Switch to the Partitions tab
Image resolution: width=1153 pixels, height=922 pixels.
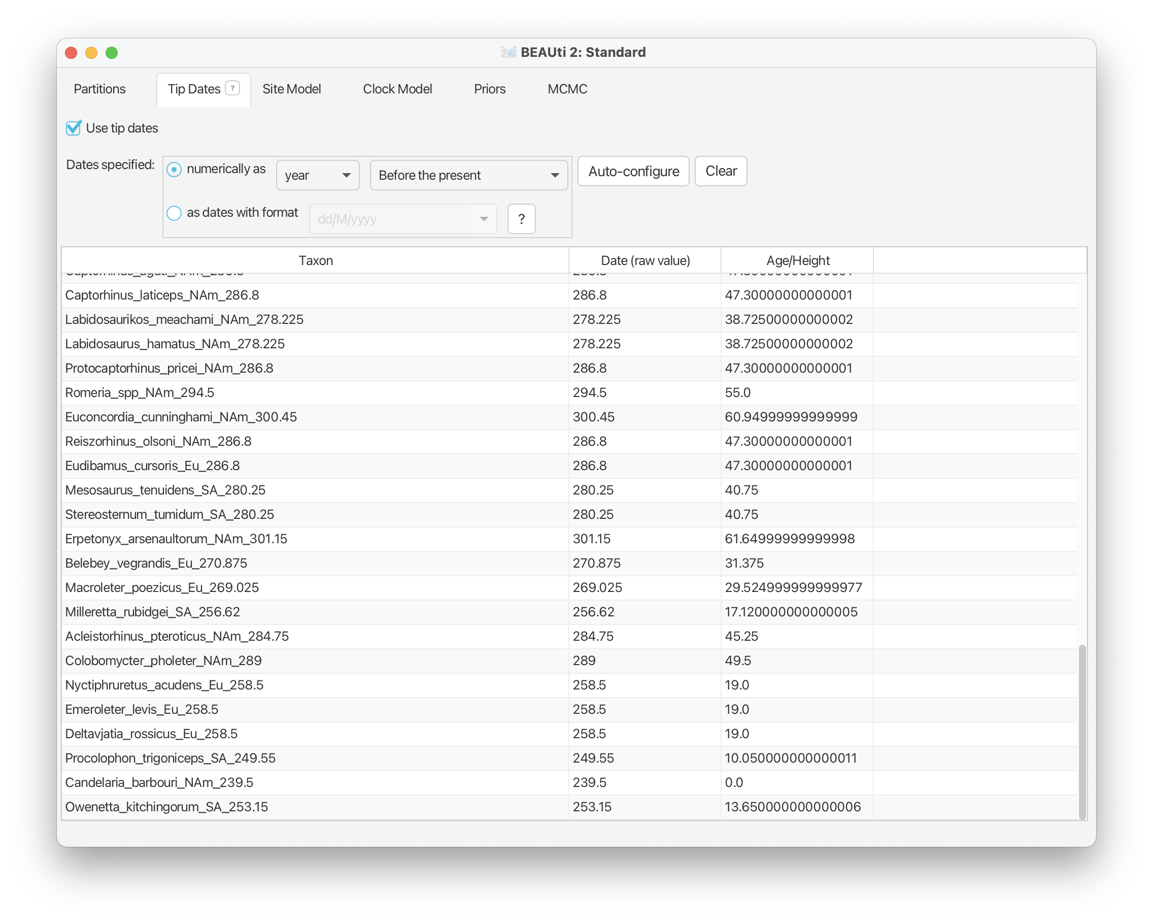pos(99,89)
